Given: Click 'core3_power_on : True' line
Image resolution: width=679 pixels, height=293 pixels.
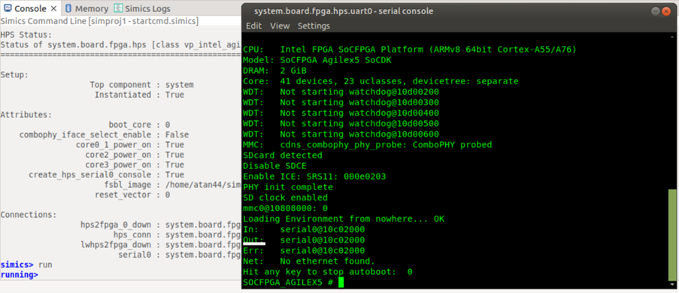Looking at the screenshot, I should click(135, 165).
